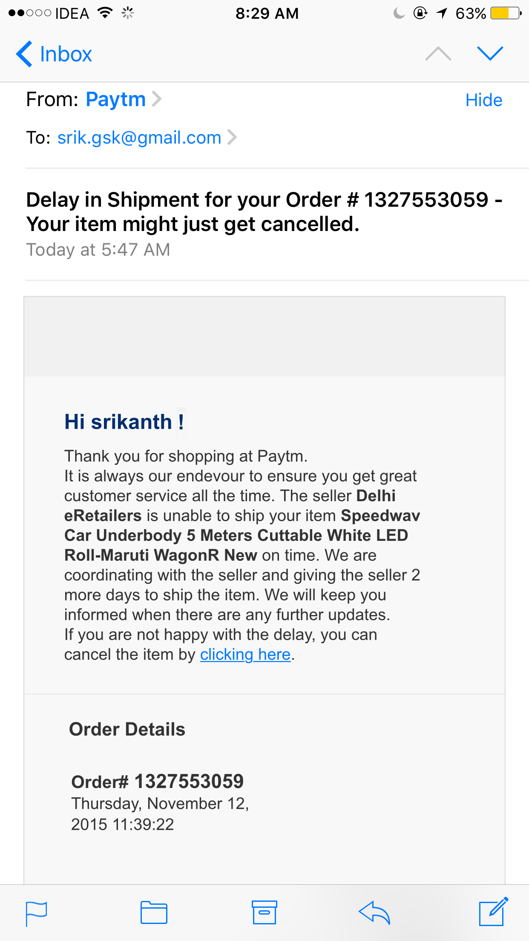Tap the reply arrow icon
Image resolution: width=529 pixels, height=941 pixels.
(x=374, y=912)
